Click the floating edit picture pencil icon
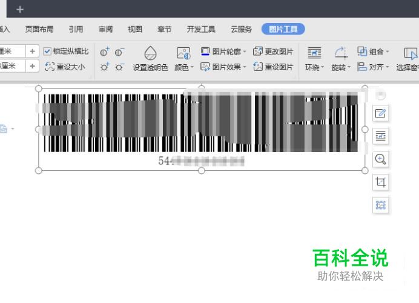This screenshot has width=419, height=303. coord(380,114)
